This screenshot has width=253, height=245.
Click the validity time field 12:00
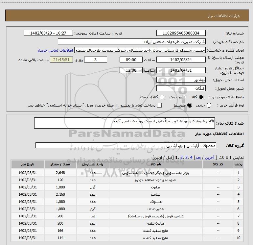click(131, 70)
